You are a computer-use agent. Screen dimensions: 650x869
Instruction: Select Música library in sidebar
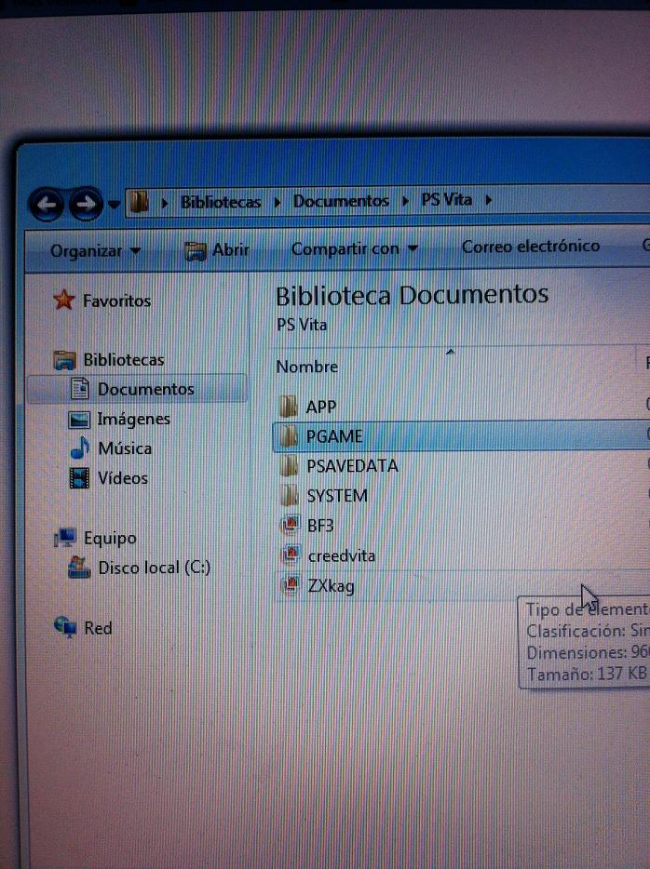pyautogui.click(x=125, y=448)
